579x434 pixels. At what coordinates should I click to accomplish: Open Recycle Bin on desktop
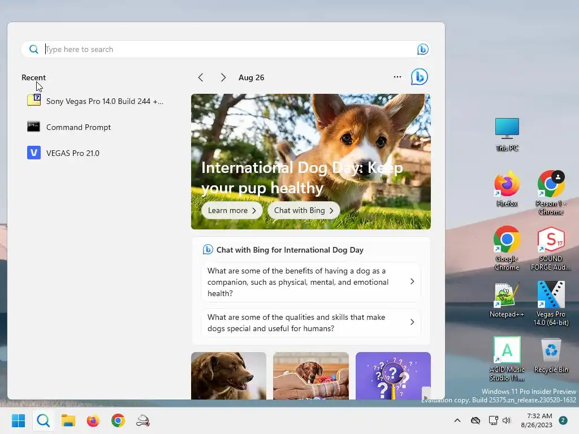551,355
